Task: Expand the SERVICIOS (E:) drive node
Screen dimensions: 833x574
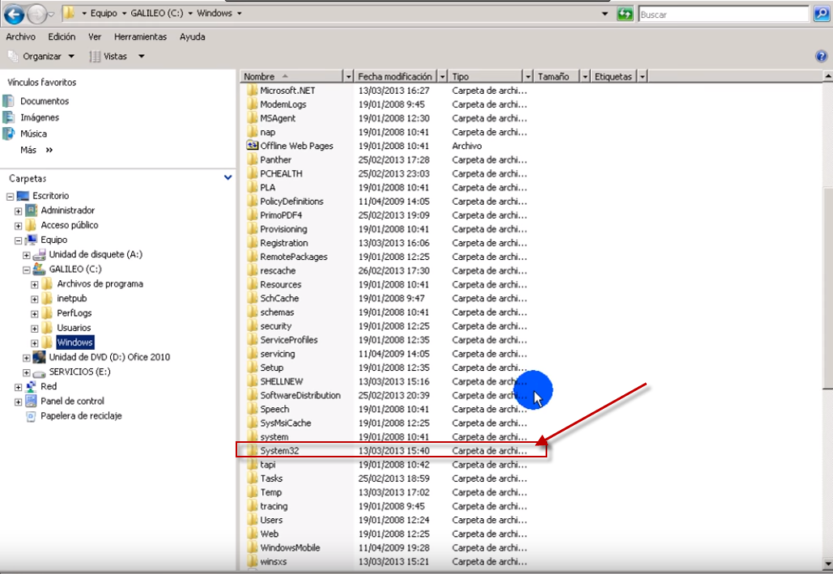Action: coord(27,372)
